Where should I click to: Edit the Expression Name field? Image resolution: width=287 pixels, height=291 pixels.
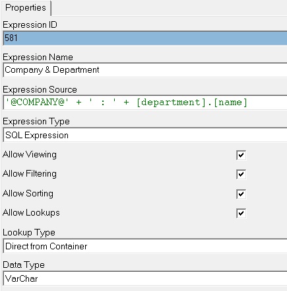[145, 70]
